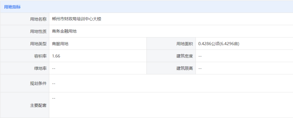
Task: Select the 用地面积 label
Action: [185, 43]
